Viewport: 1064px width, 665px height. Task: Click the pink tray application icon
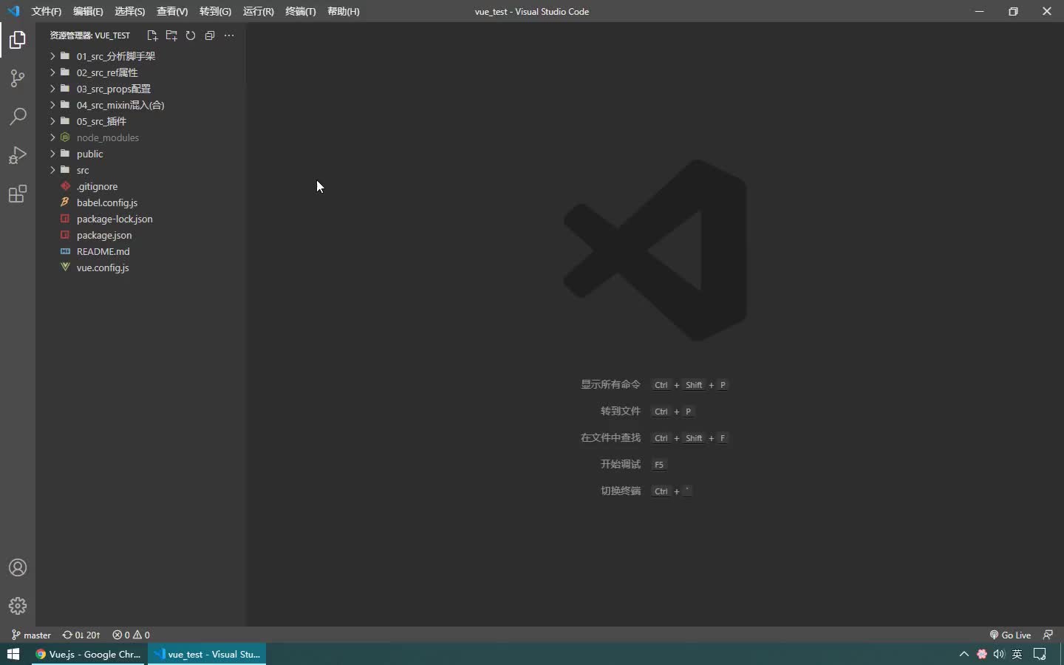982,654
